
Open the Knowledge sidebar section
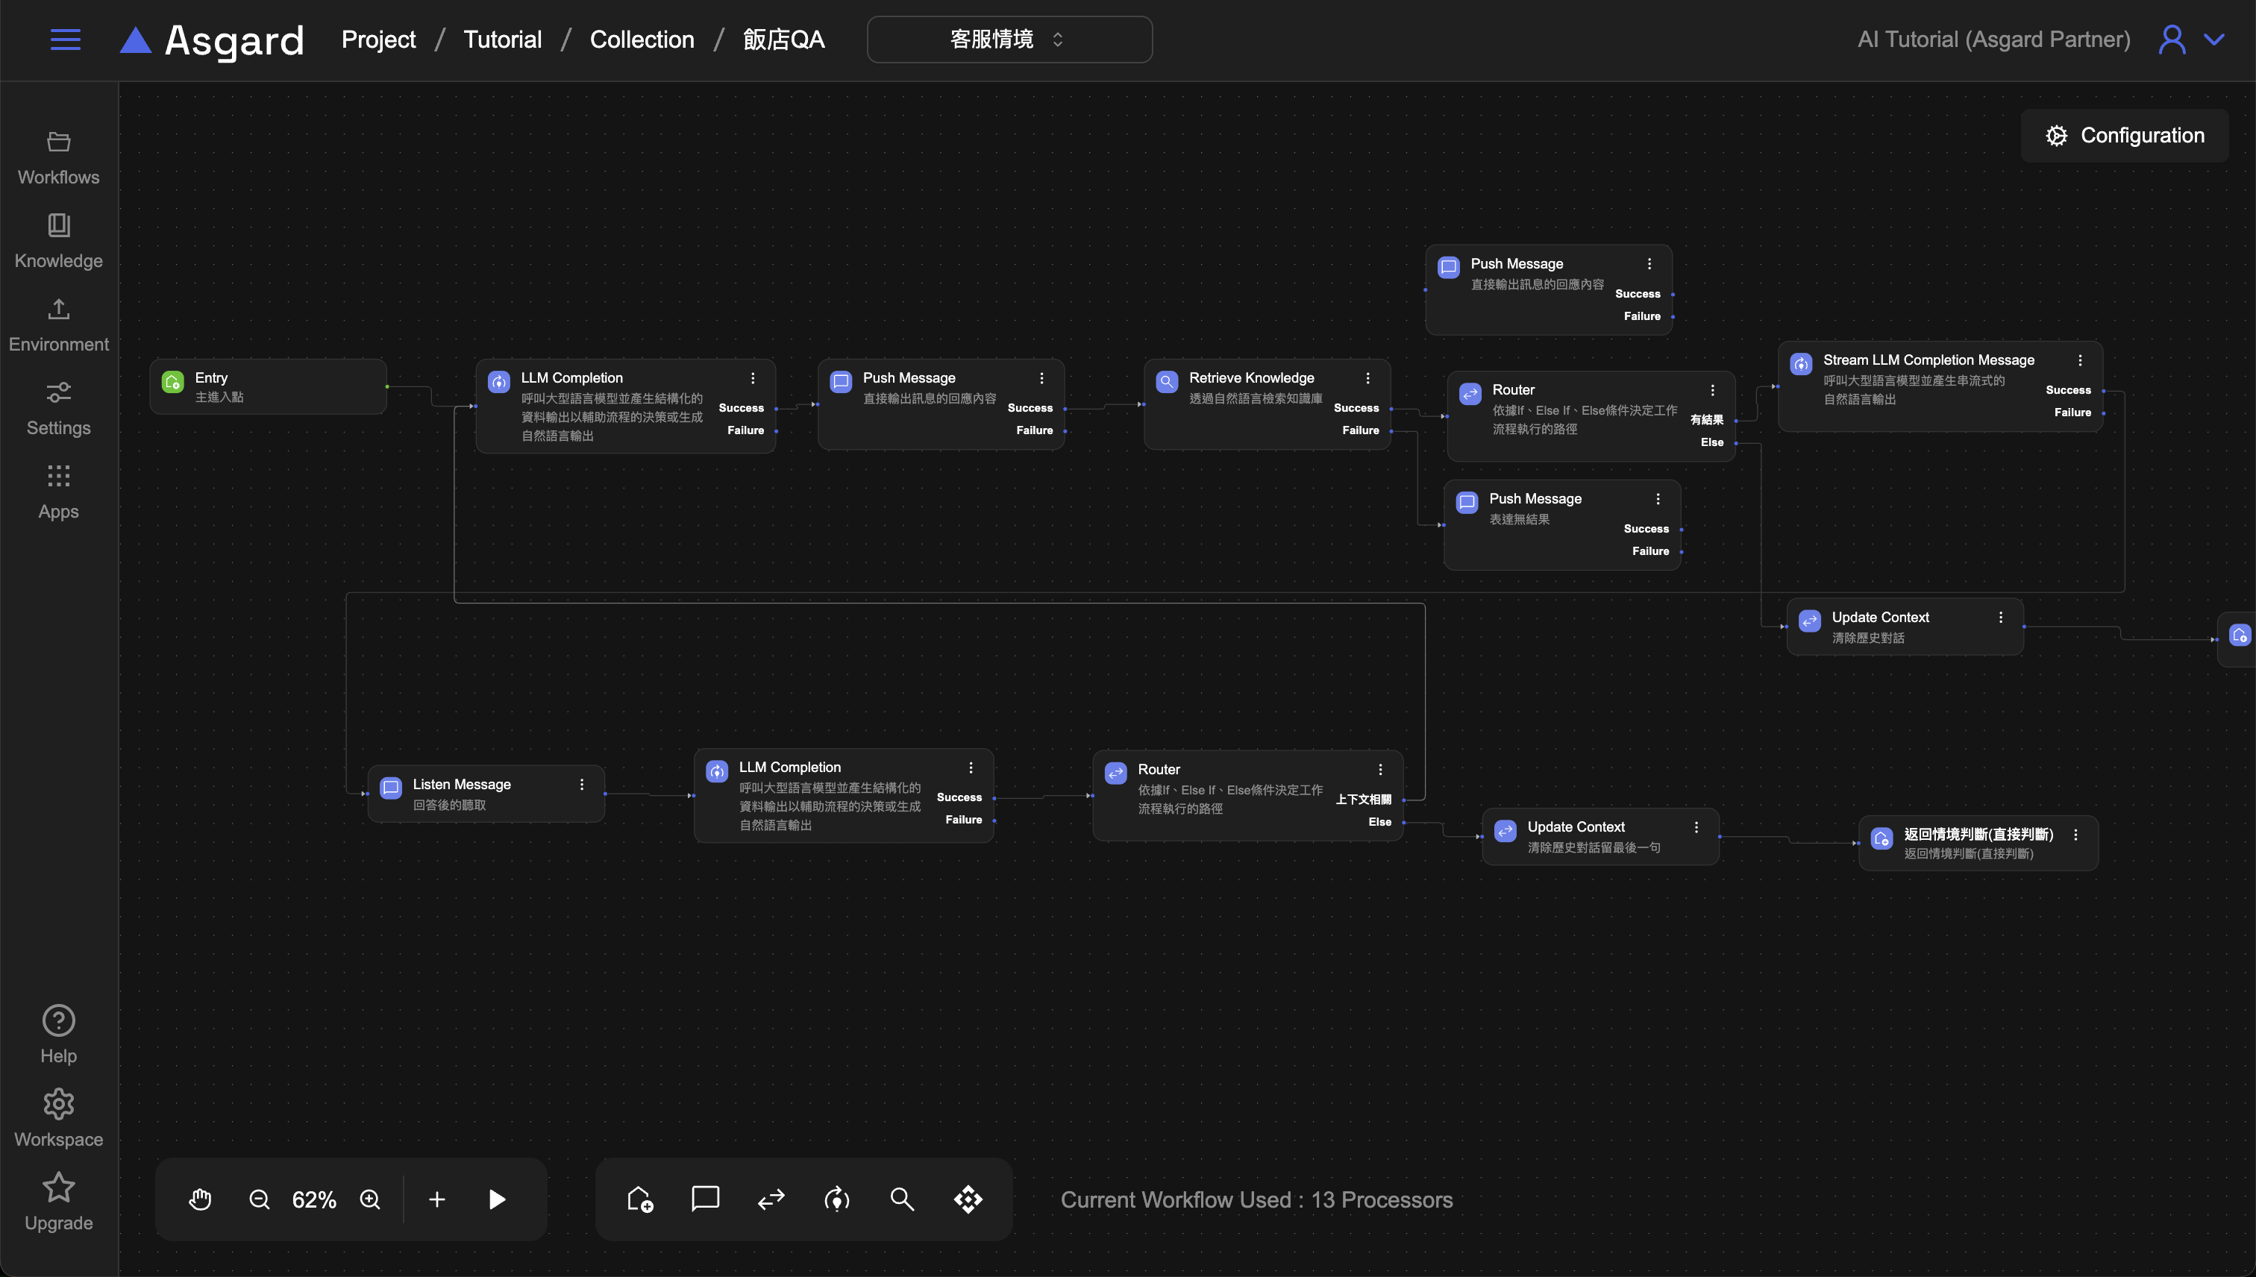coord(59,240)
